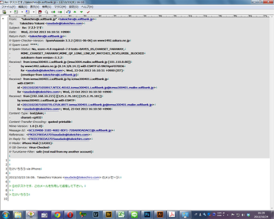
Task: Click the red checkmark toolbar icon
Action: pos(88,12)
